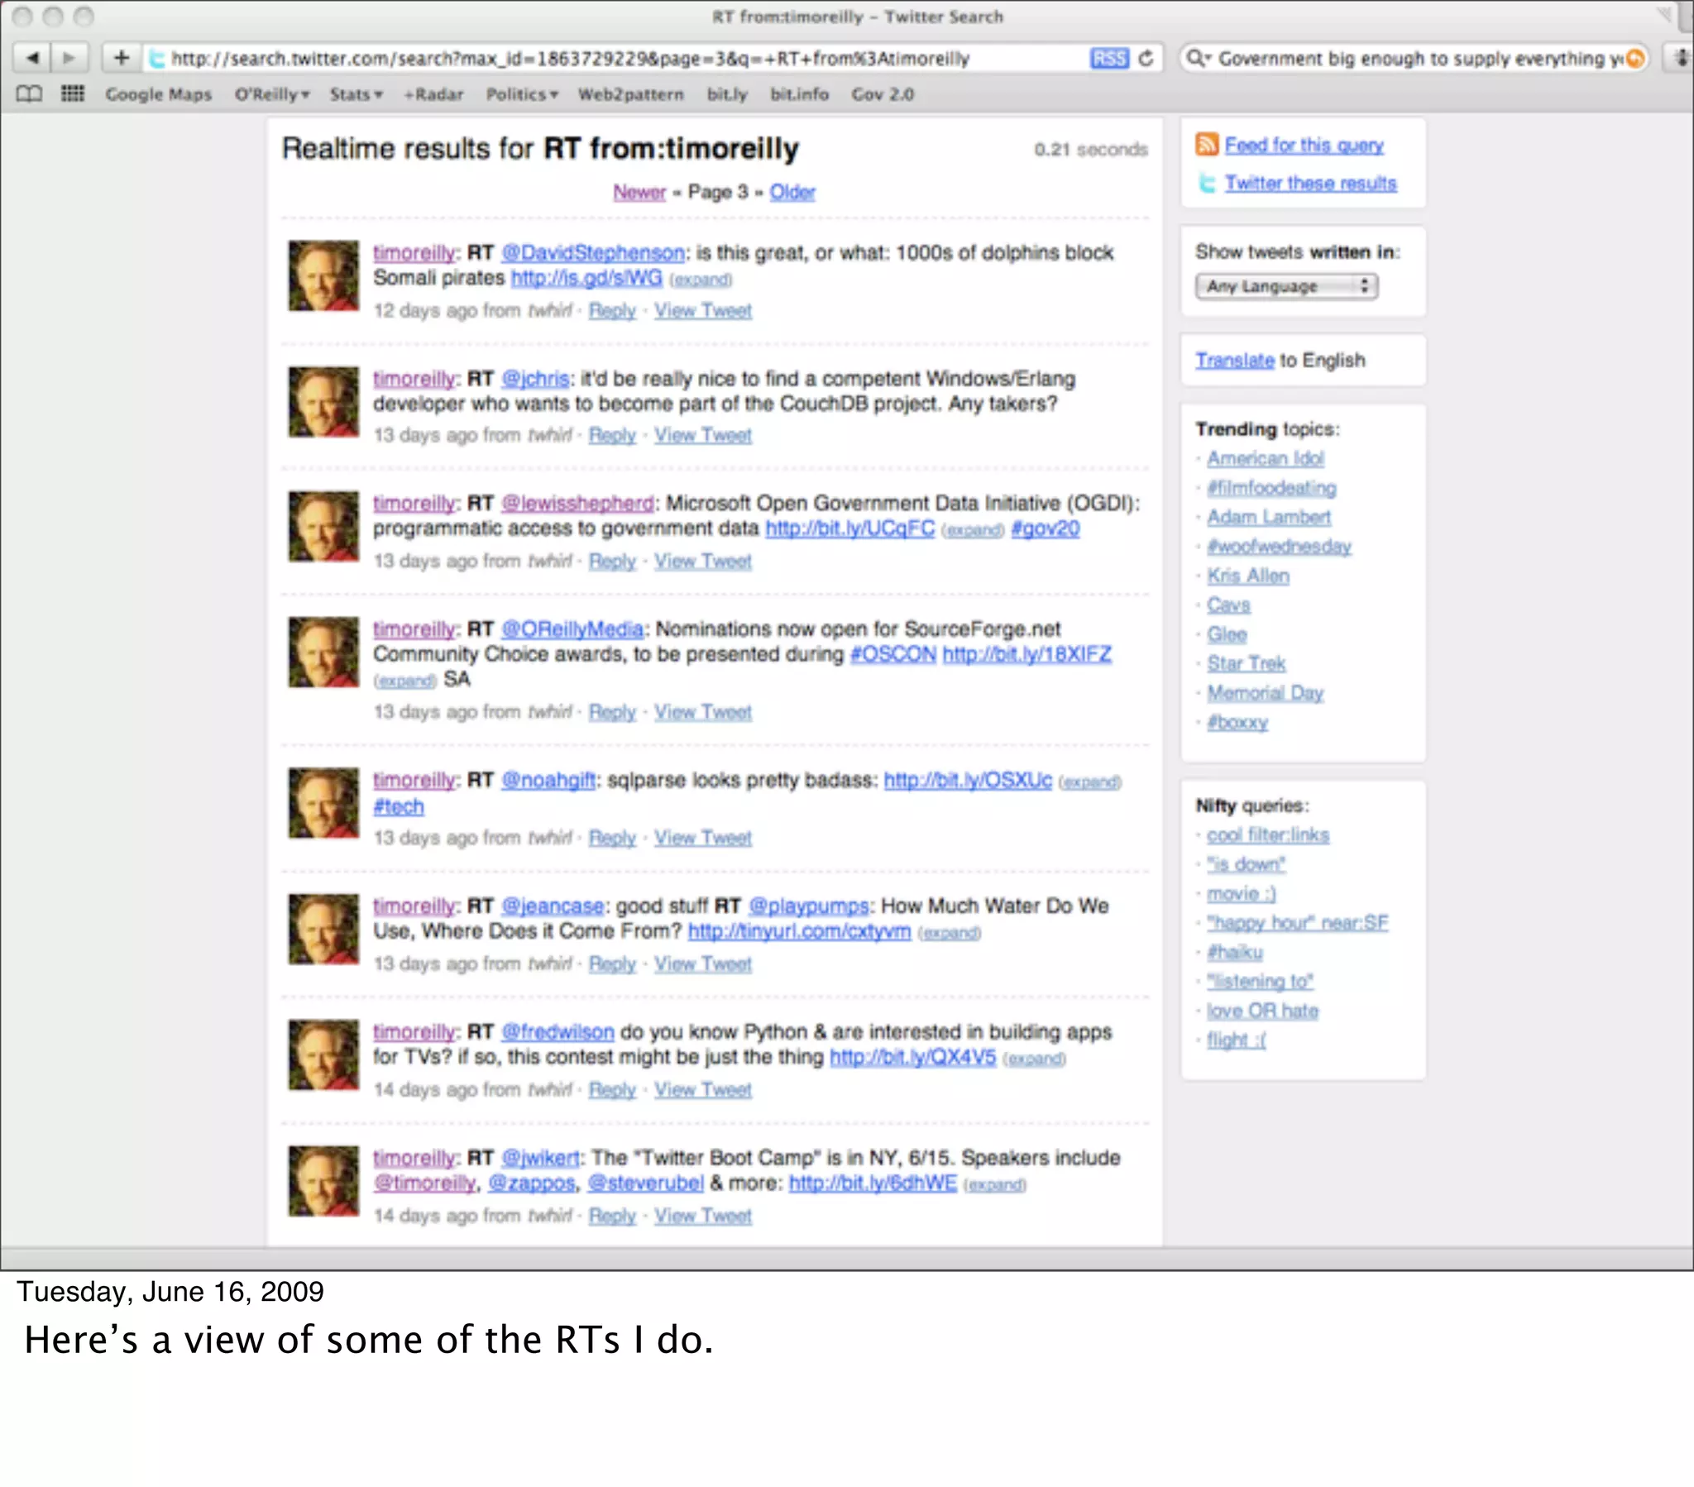The width and height of the screenshot is (1694, 1487).
Task: Open @fredwilson profile link
Action: (557, 1032)
